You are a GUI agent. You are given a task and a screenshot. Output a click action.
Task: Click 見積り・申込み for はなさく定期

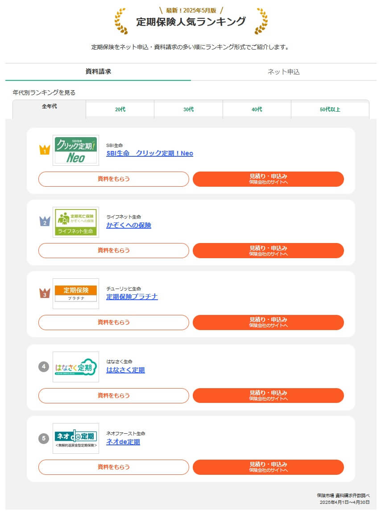click(269, 396)
